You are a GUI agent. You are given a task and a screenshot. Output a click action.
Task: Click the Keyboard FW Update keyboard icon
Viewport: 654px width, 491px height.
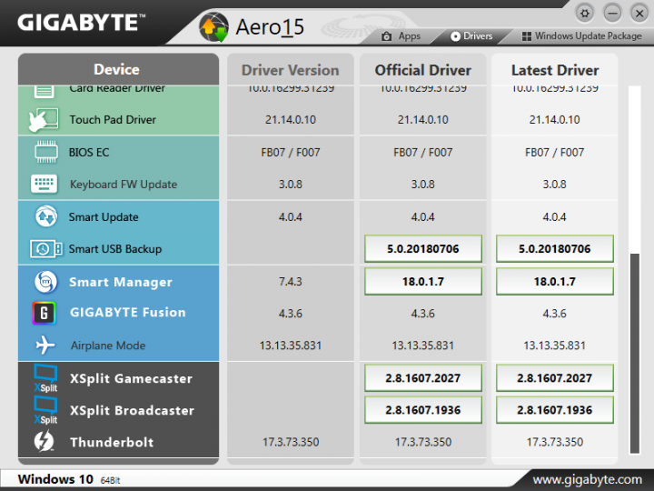point(45,184)
